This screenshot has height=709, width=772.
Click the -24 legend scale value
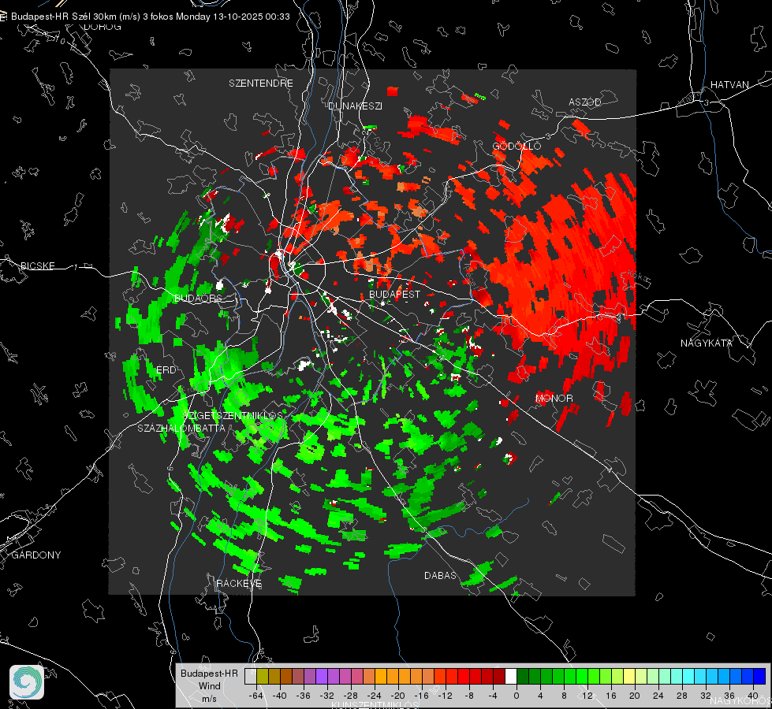(375, 696)
